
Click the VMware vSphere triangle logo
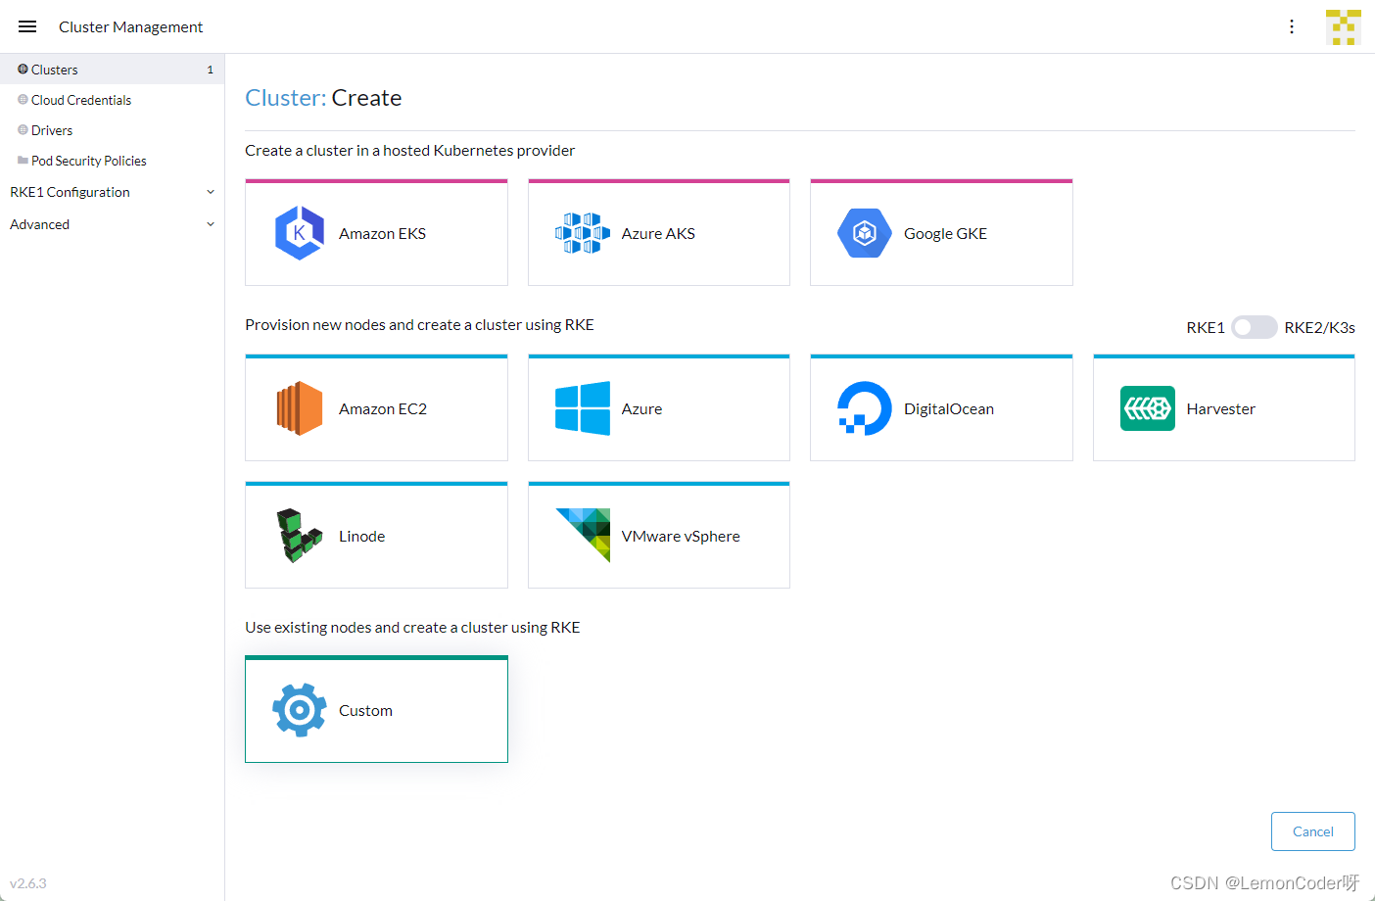tap(583, 536)
